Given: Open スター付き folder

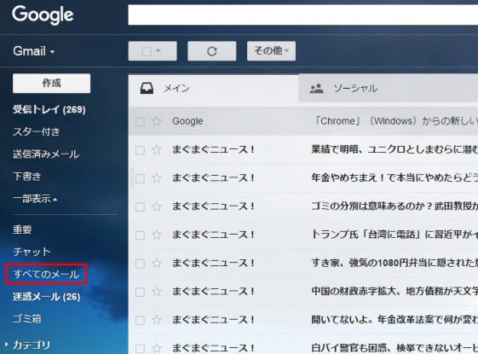Looking at the screenshot, I should click(37, 131).
